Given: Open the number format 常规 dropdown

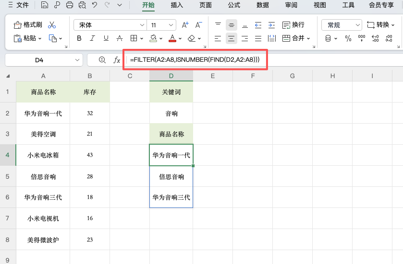Looking at the screenshot, I should click(x=357, y=25).
